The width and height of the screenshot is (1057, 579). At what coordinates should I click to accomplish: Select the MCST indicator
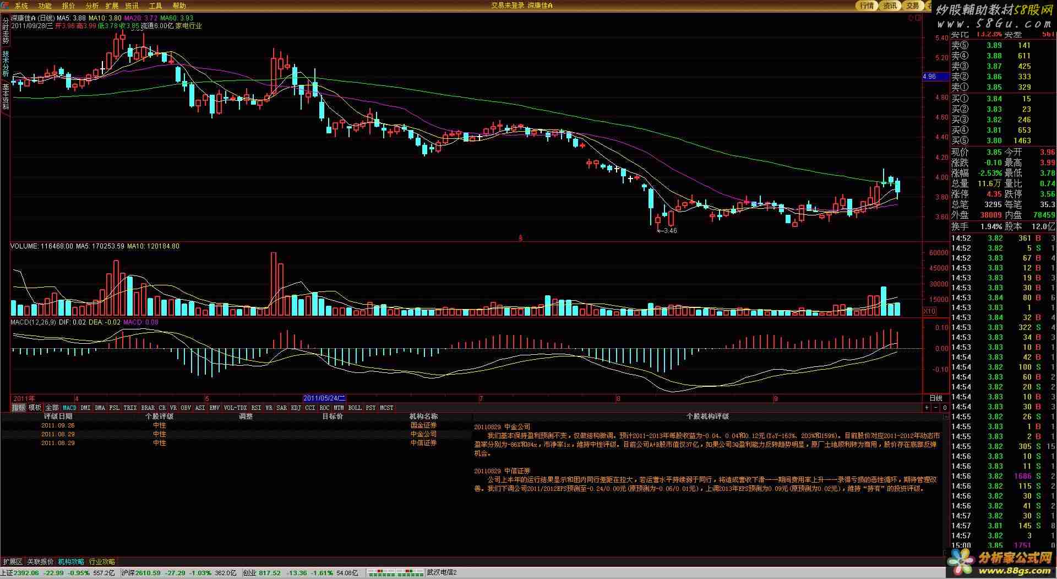tap(387, 408)
